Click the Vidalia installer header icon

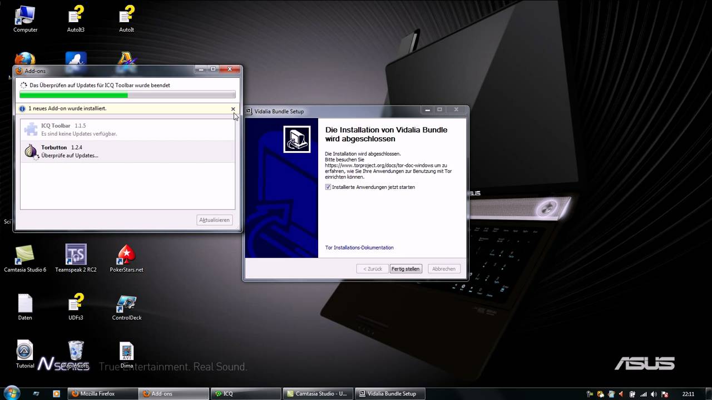(297, 139)
